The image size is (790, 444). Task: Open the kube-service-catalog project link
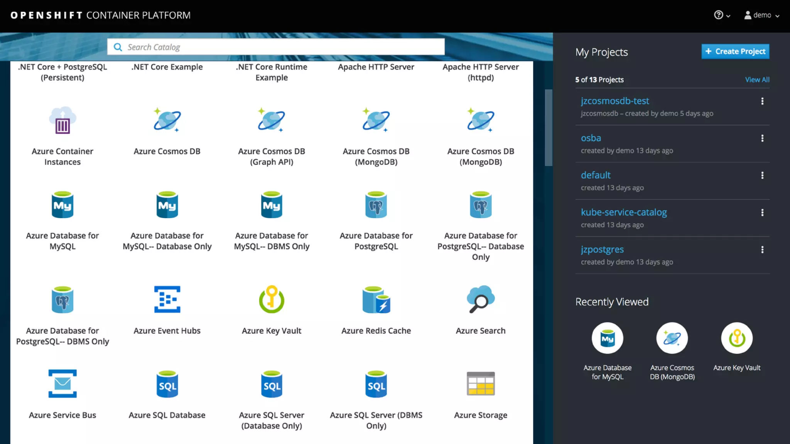[x=624, y=212]
